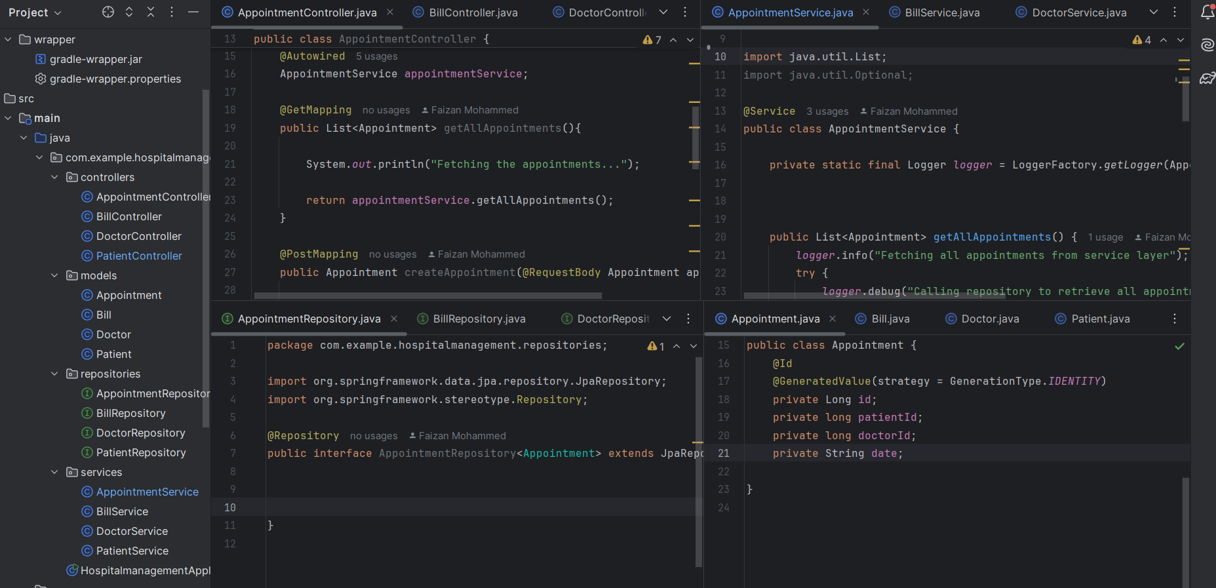This screenshot has width=1216, height=588.
Task: Open Project panel options (three dots)
Action: coord(172,12)
